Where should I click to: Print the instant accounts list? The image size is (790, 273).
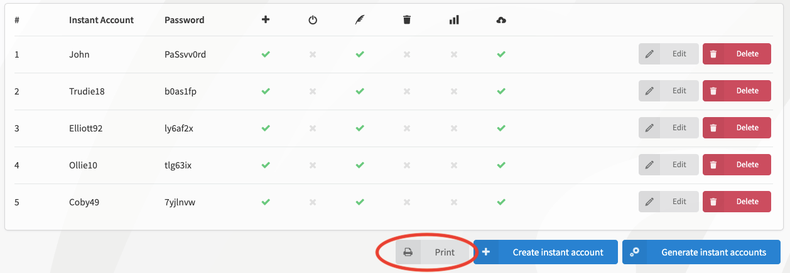pos(433,253)
